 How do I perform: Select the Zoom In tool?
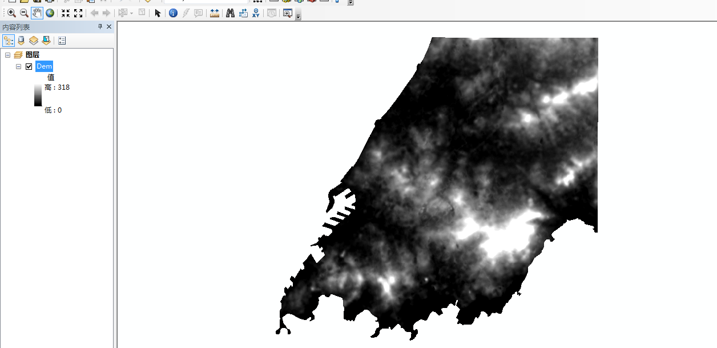point(11,13)
